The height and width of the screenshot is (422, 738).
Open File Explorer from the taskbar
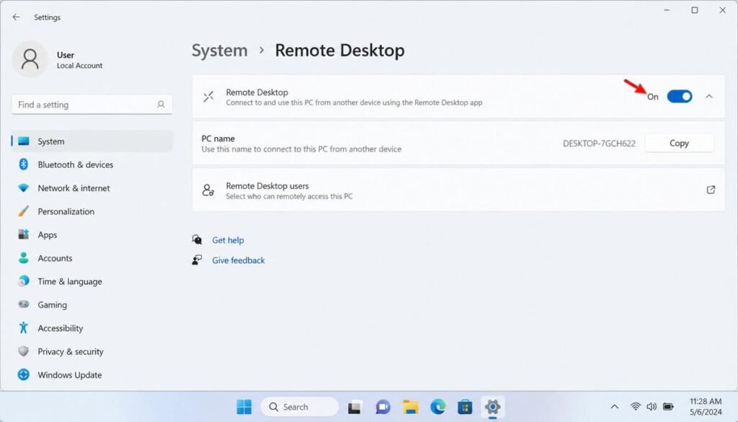(x=410, y=407)
